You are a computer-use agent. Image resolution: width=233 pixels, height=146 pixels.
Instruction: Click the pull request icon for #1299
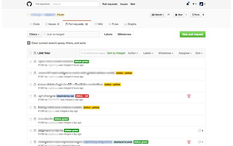tap(35, 119)
